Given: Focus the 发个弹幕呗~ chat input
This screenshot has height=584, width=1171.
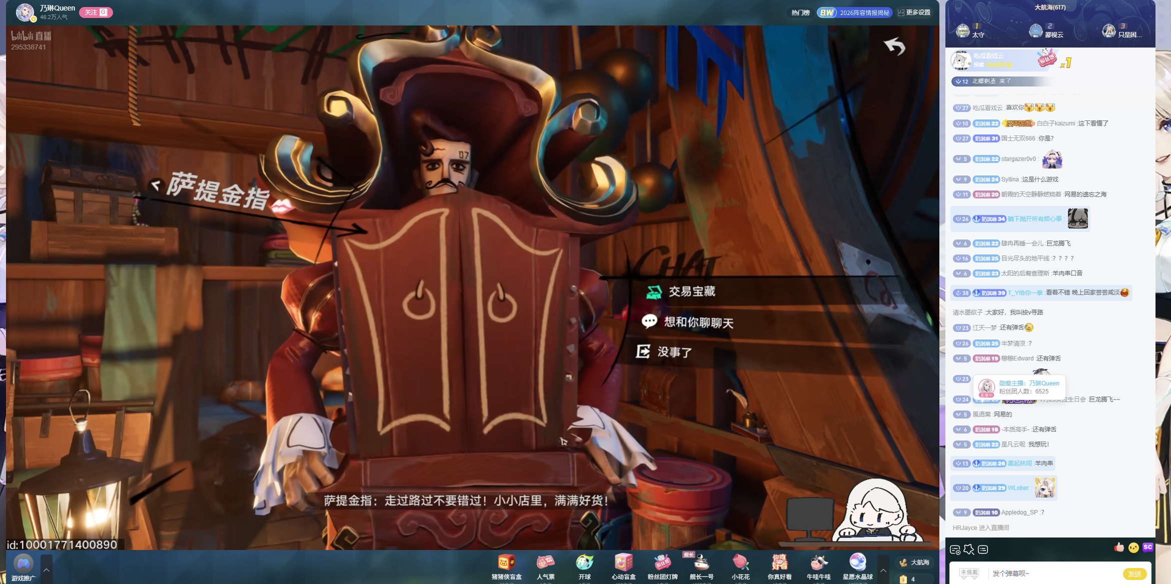Looking at the screenshot, I should [x=1053, y=573].
